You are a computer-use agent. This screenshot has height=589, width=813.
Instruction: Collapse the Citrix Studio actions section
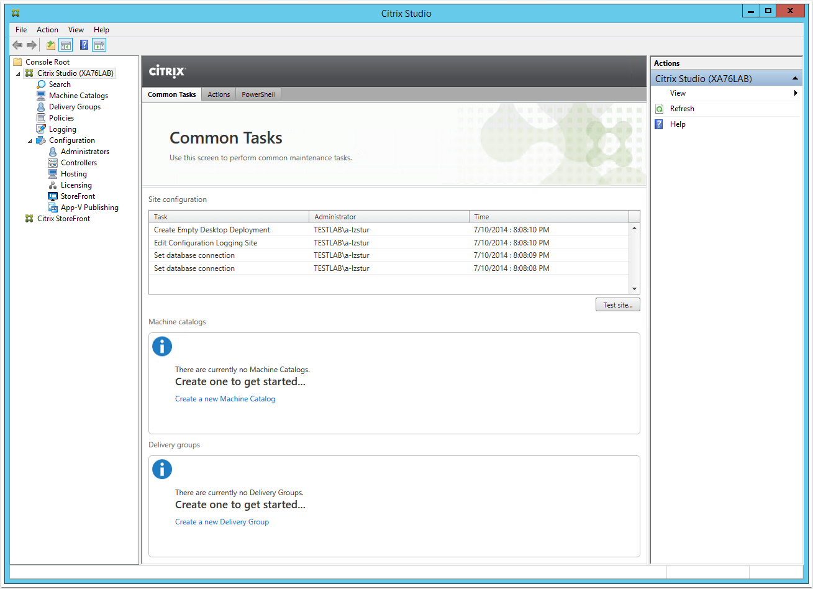coord(795,79)
